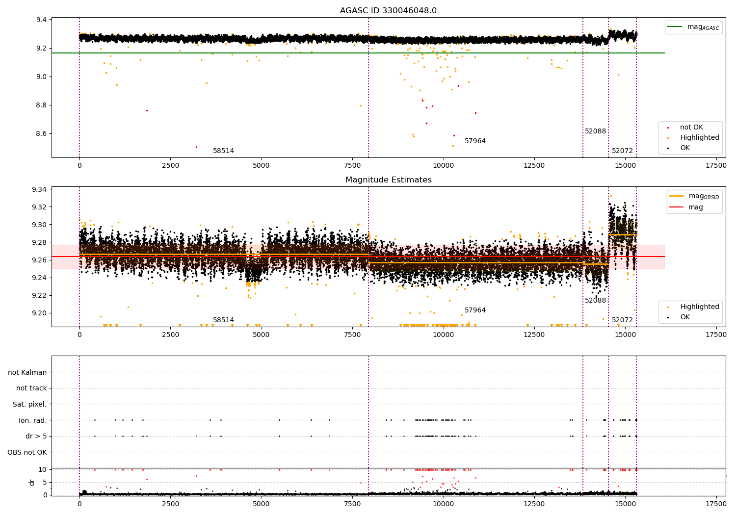Select 'Highlighted' in the AGASC plot legend
The image size is (736, 515).
click(699, 138)
